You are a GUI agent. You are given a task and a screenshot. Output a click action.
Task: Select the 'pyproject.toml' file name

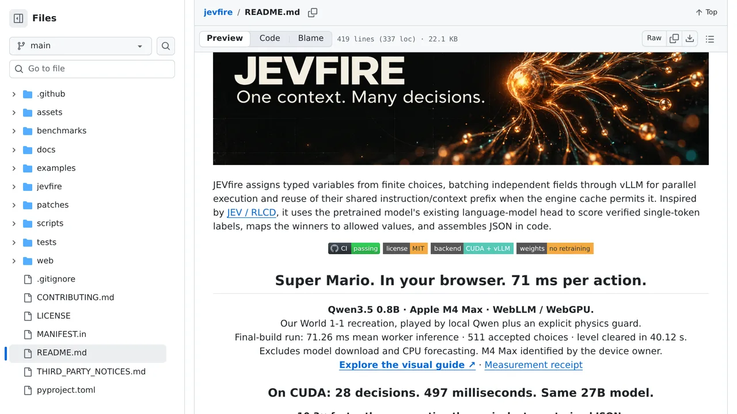pos(66,390)
